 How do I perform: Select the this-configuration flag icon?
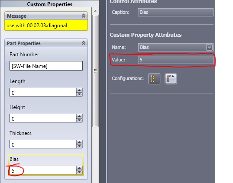pos(171,79)
